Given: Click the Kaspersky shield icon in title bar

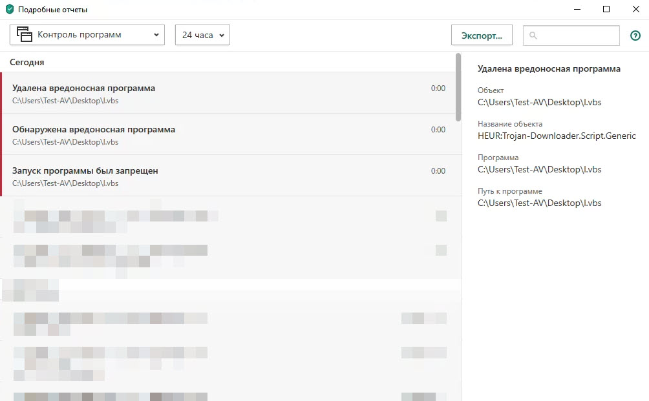Looking at the screenshot, I should pos(10,10).
